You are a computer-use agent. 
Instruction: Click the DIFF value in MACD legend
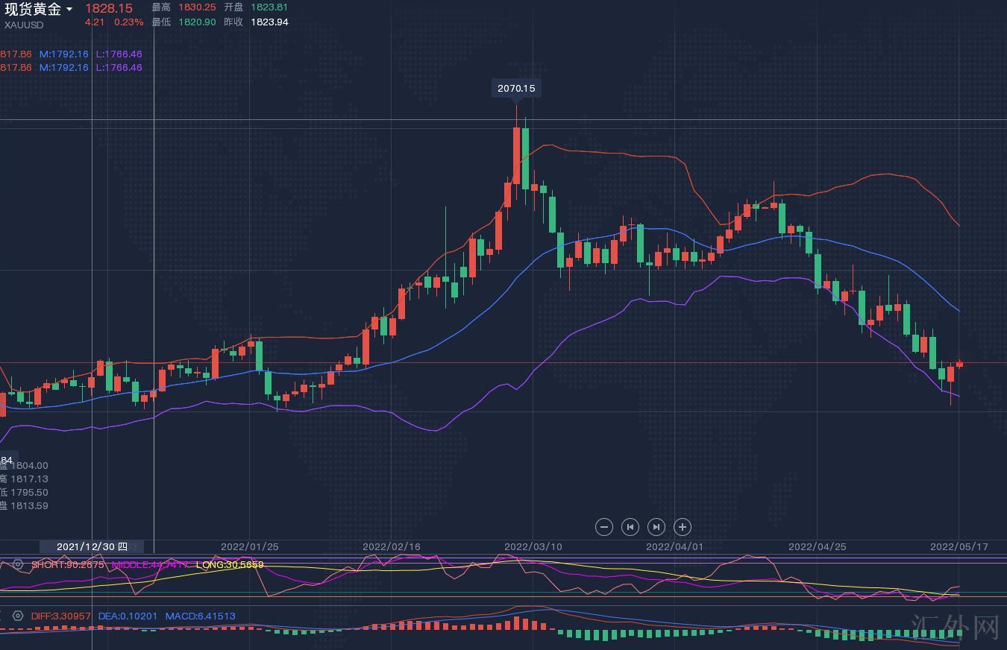tap(60, 616)
